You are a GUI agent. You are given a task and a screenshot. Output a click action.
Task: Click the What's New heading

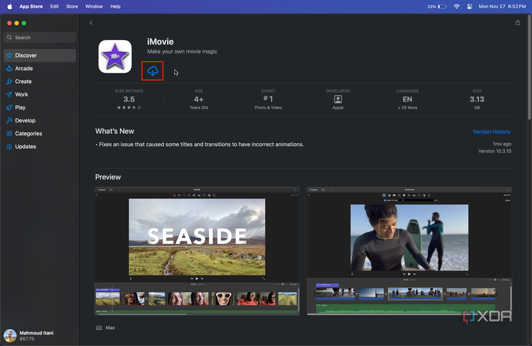pos(114,131)
